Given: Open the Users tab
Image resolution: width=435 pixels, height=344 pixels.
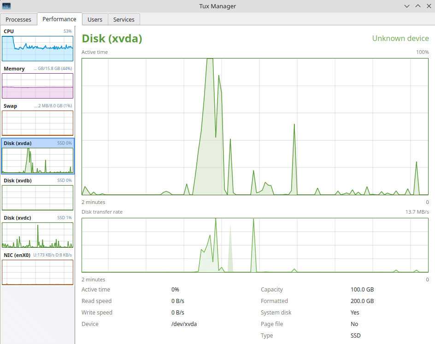Looking at the screenshot, I should click(94, 19).
